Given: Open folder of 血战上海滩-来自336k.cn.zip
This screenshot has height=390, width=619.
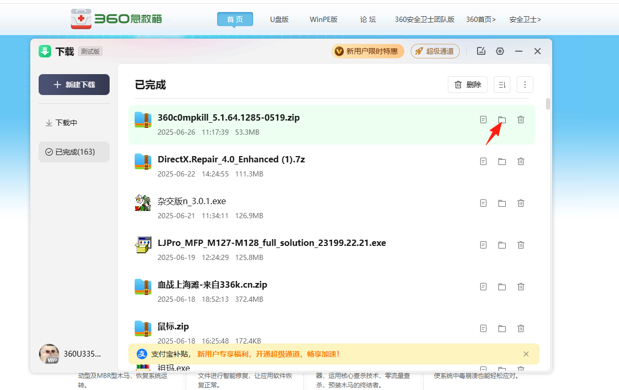Looking at the screenshot, I should (x=502, y=287).
